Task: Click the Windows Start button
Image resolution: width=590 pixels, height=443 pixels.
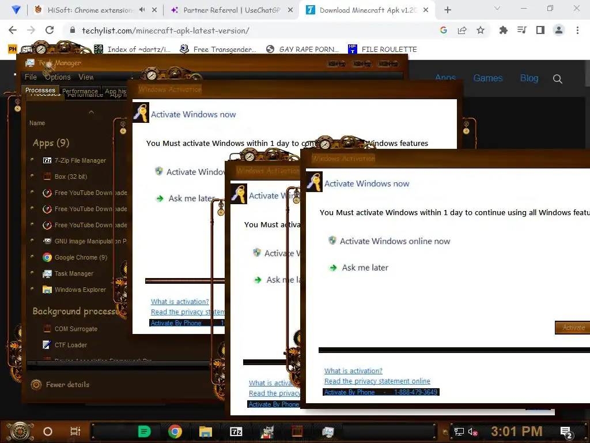Action: pyautogui.click(x=20, y=431)
